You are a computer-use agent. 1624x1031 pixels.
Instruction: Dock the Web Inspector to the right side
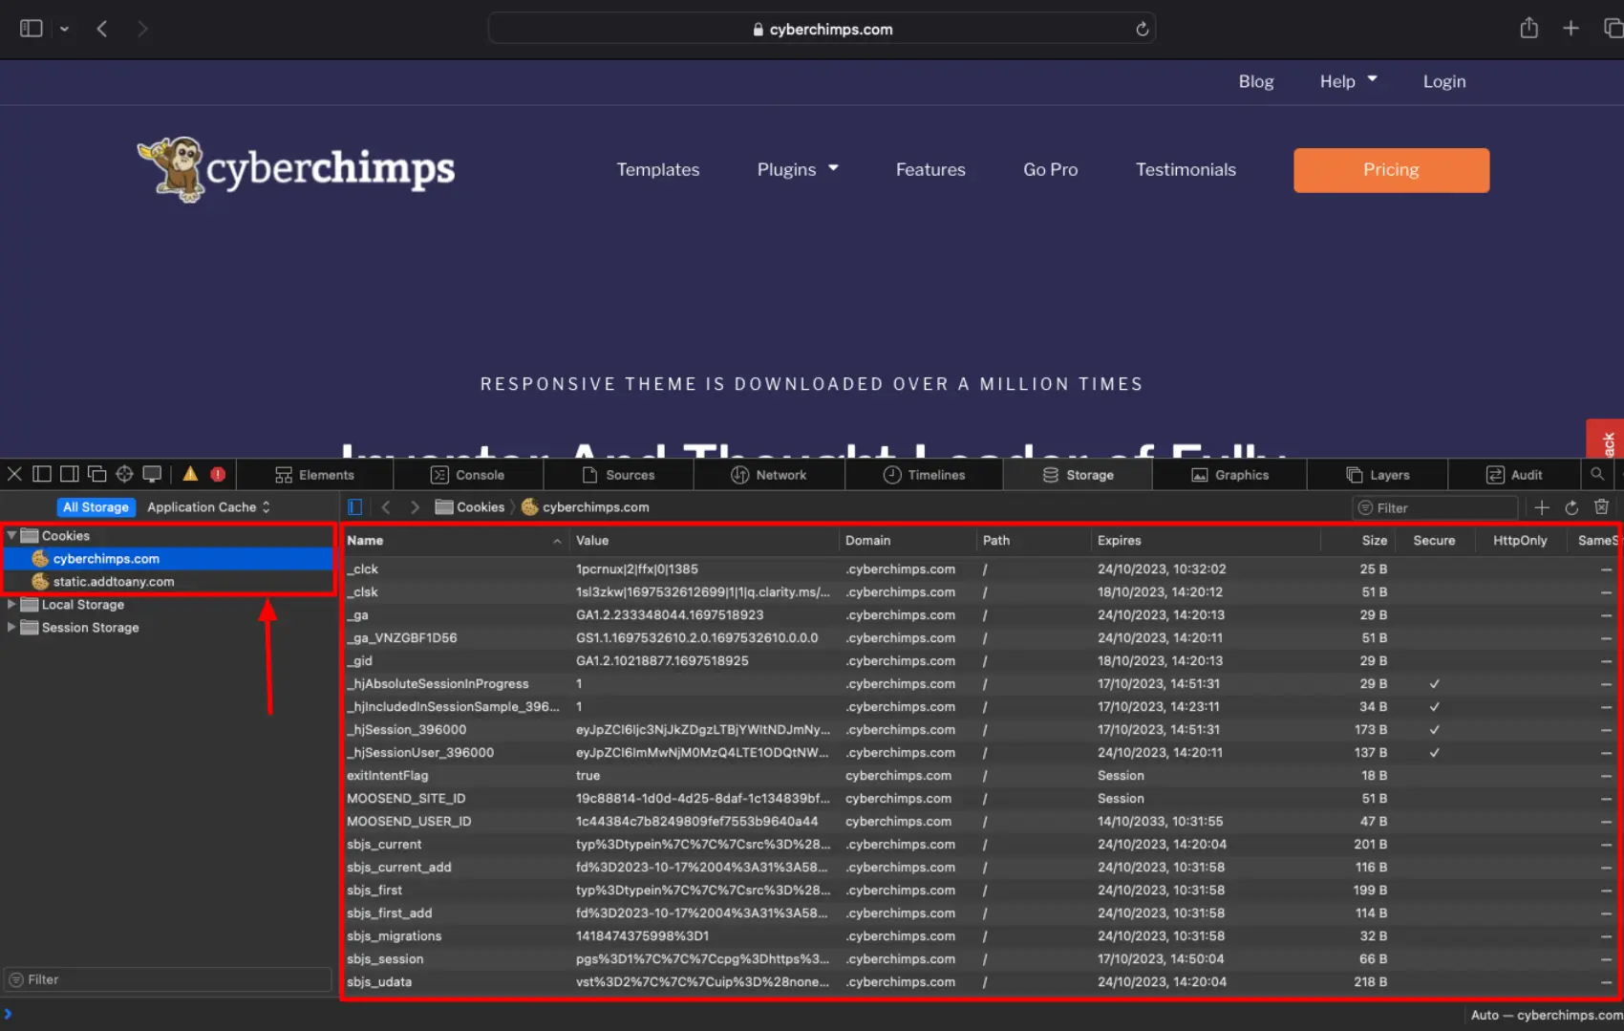pyautogui.click(x=70, y=474)
